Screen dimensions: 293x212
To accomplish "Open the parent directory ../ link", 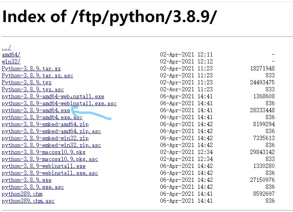I will pos(6,48).
